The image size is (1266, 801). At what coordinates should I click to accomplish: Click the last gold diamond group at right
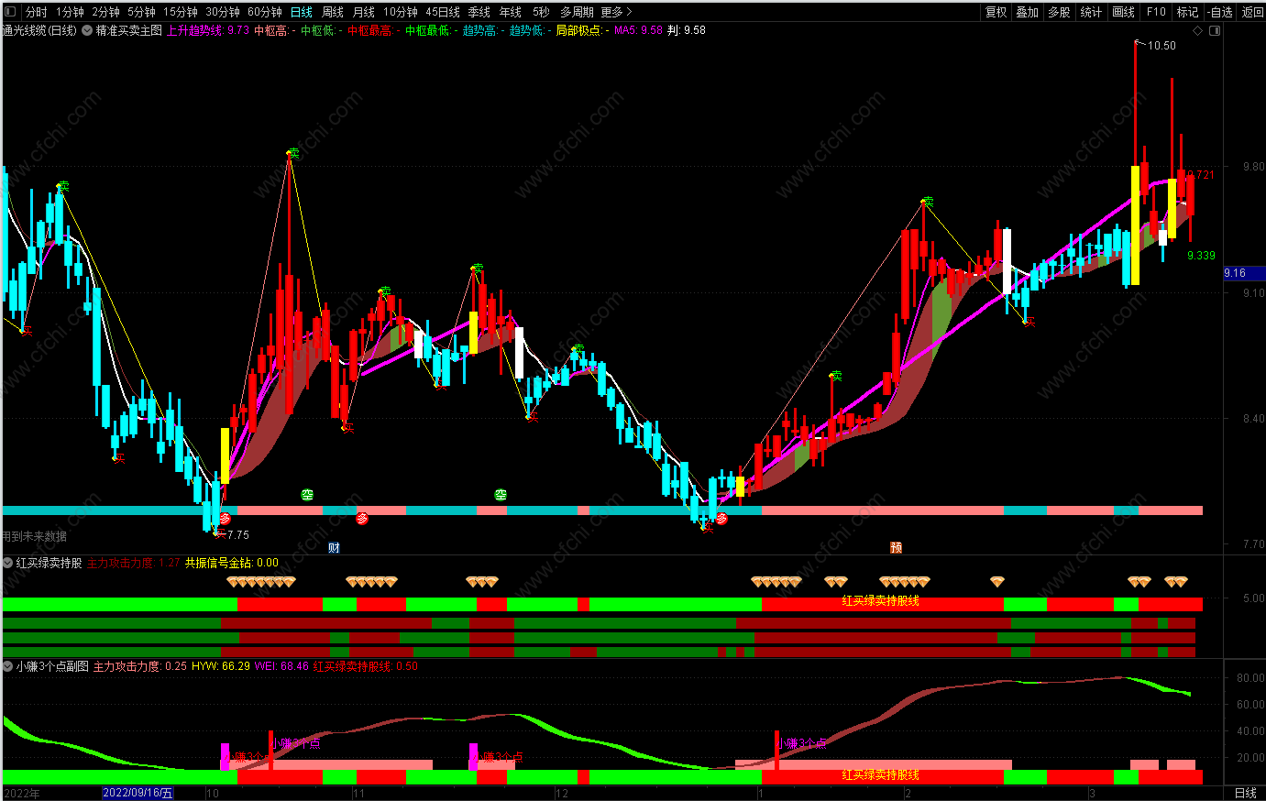point(1175,582)
